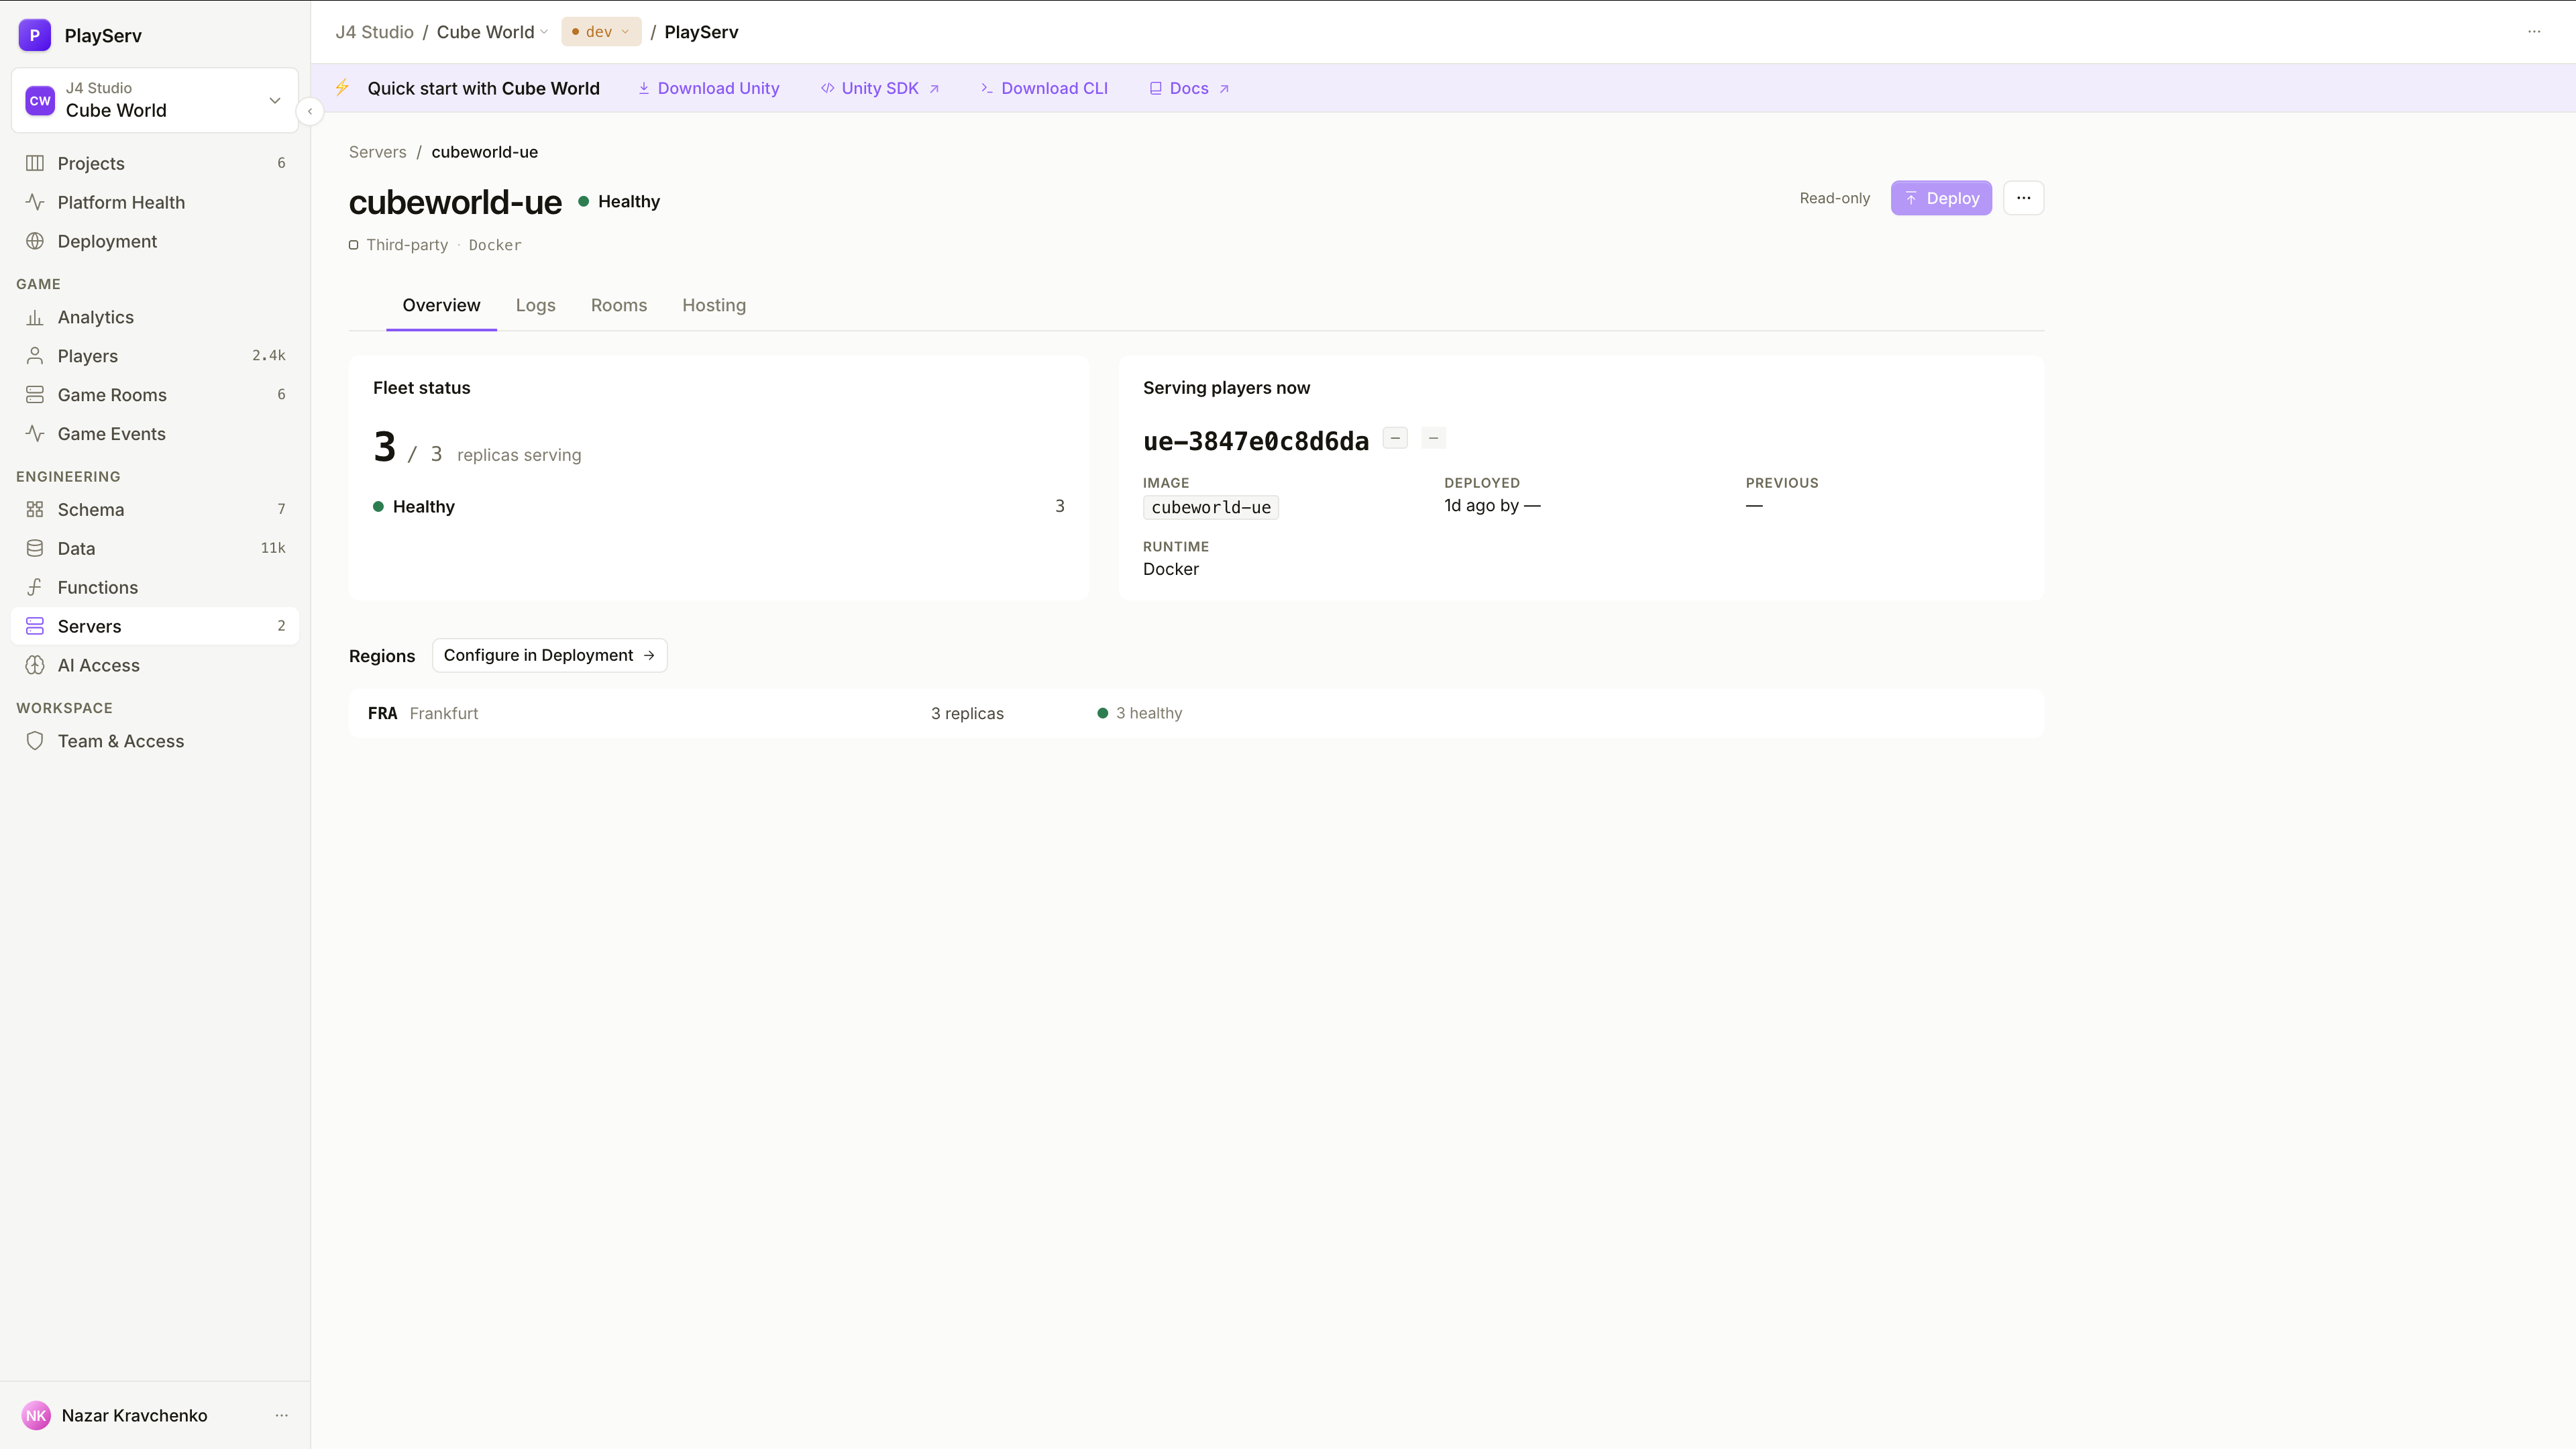This screenshot has height=1449, width=2576.
Task: Open the dev environment dropdown
Action: point(601,32)
